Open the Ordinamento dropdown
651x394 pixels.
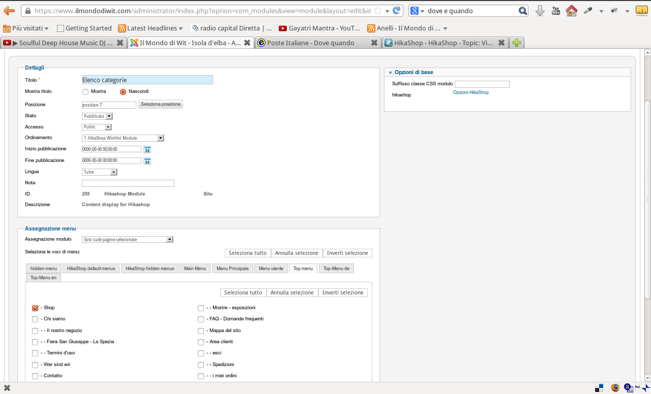coord(123,138)
